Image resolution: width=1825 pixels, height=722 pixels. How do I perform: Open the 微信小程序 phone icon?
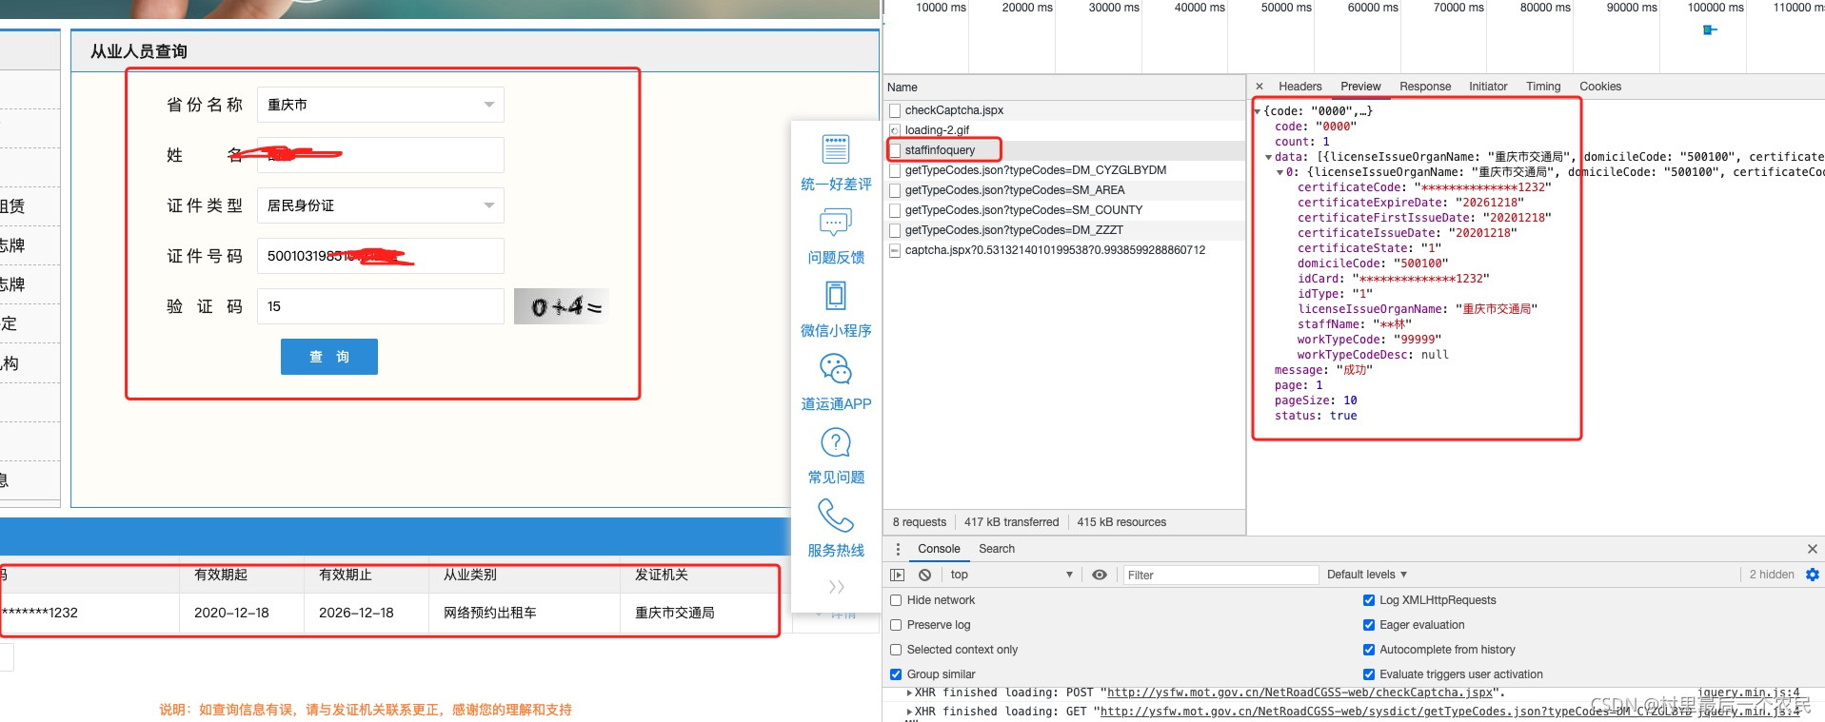(835, 296)
